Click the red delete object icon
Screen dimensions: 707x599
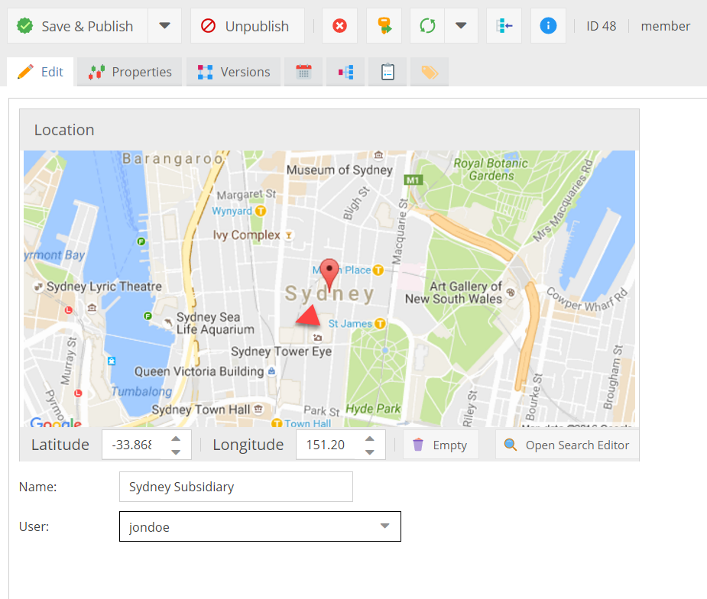[x=339, y=26]
